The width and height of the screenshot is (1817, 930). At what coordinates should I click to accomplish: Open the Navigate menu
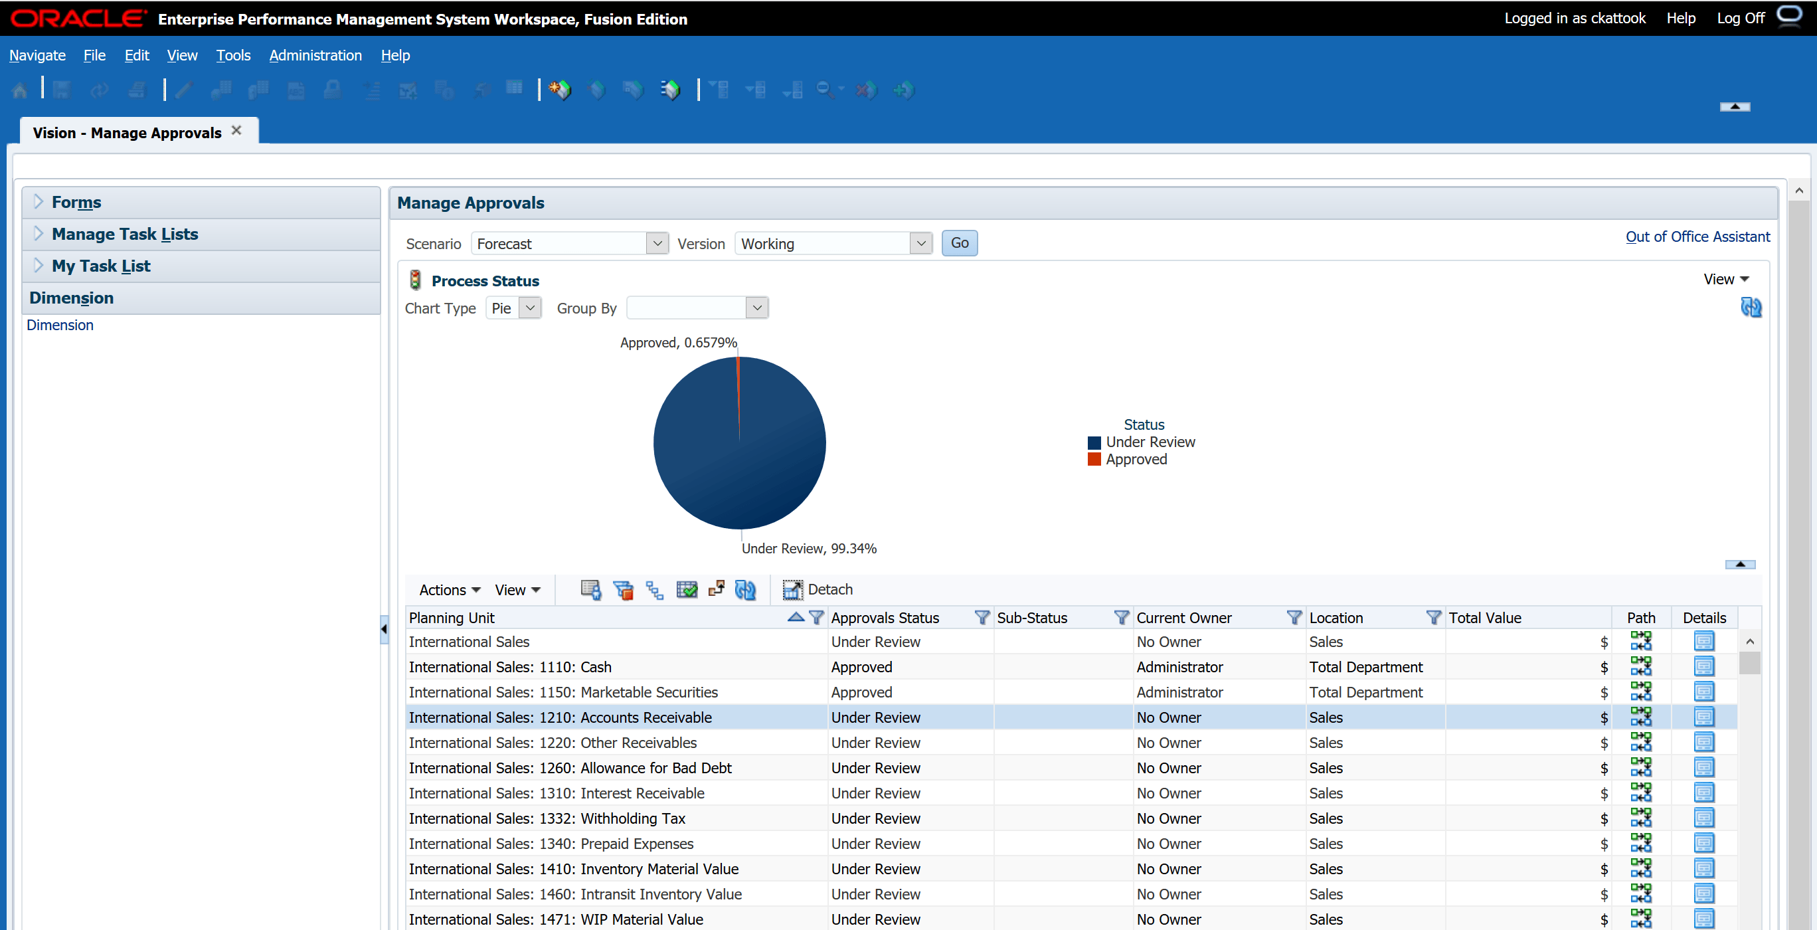point(37,55)
